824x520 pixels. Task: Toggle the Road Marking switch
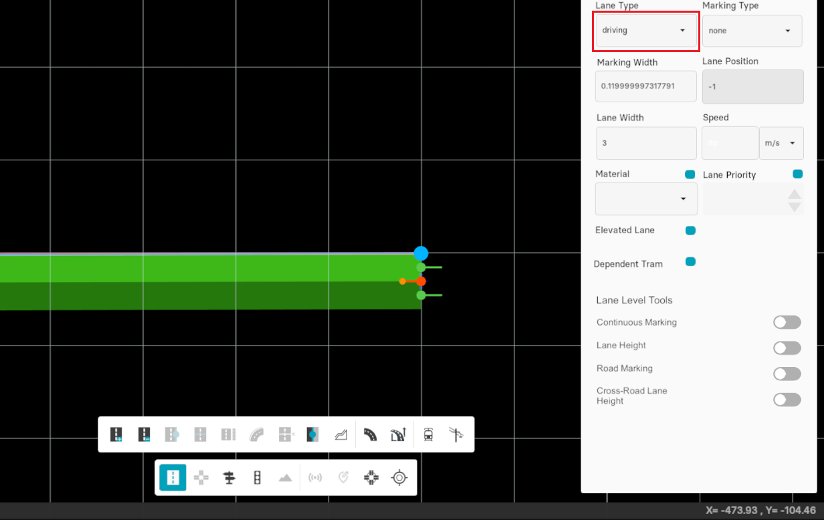click(x=787, y=374)
